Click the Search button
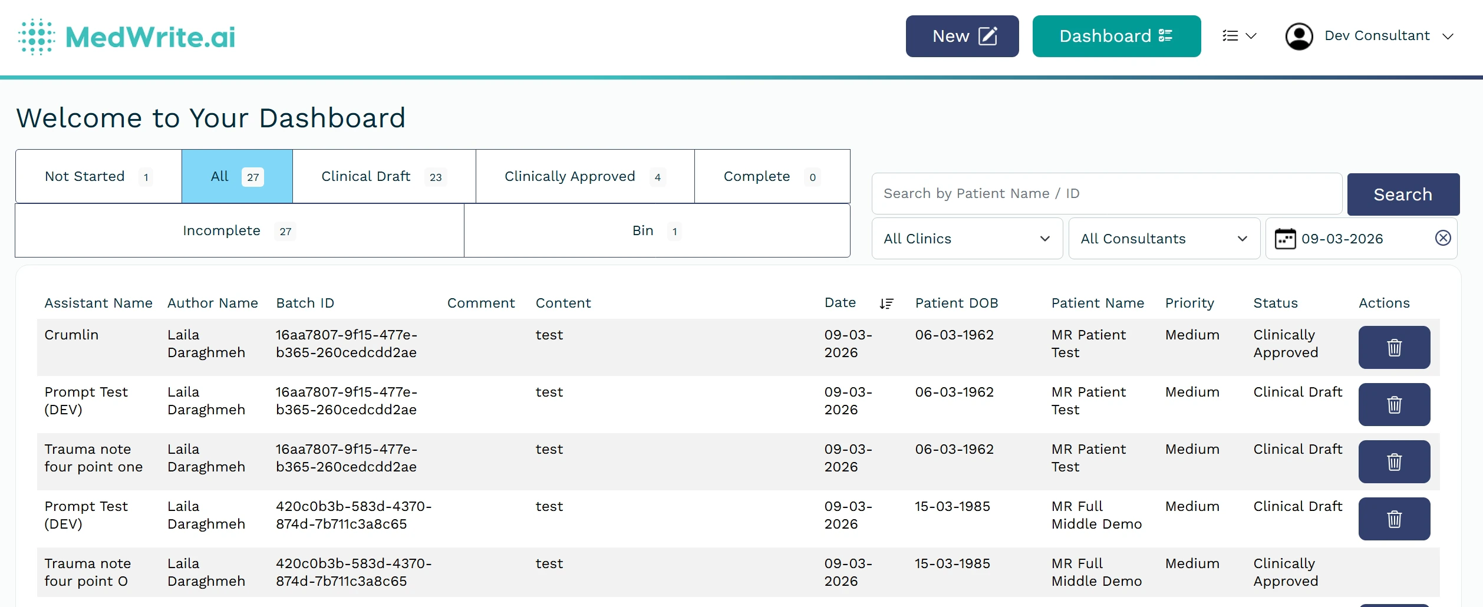This screenshot has height=607, width=1483. [x=1403, y=194]
